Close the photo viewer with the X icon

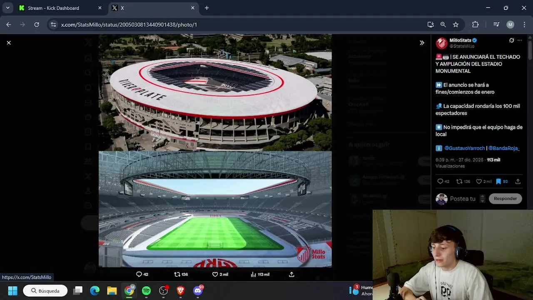coord(8,42)
